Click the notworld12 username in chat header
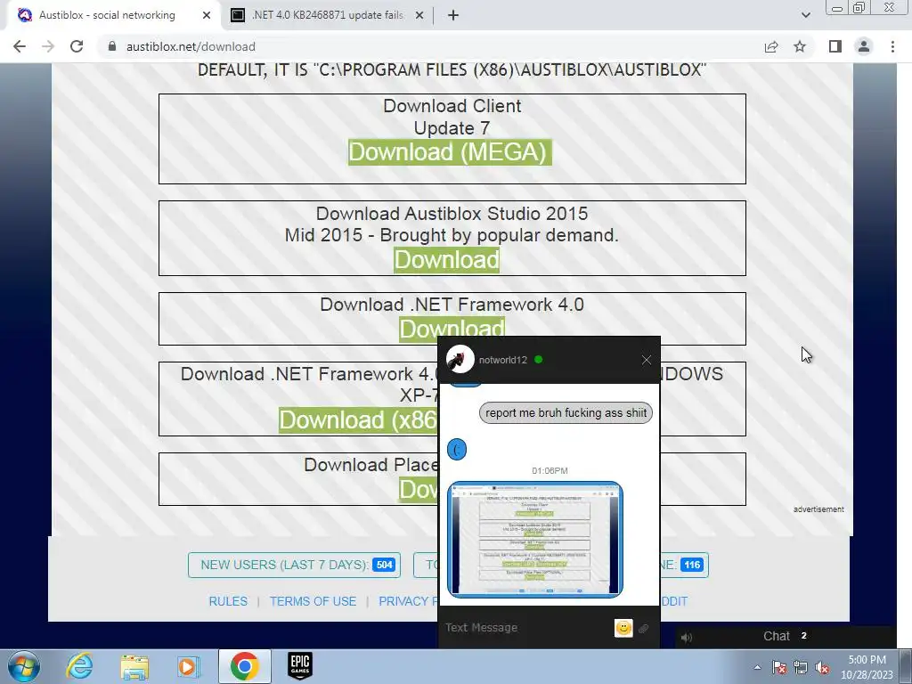The image size is (912, 684). click(503, 360)
